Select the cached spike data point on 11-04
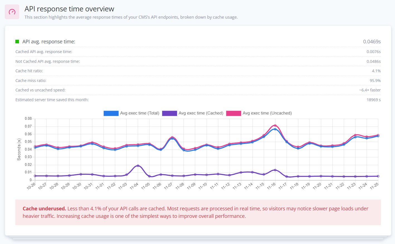The width and height of the screenshot is (395, 244). (x=138, y=166)
